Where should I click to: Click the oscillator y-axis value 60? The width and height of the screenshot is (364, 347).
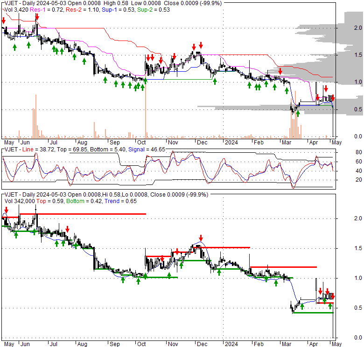tap(359, 162)
